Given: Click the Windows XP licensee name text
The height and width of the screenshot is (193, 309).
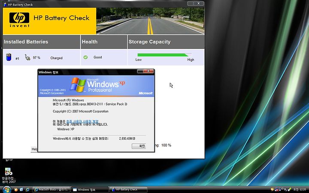Looking at the screenshot, I should 66,129.
